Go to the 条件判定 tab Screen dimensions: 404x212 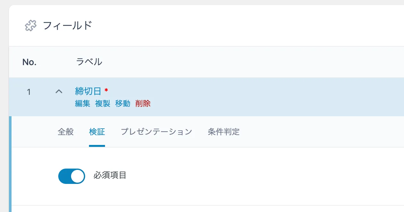click(223, 132)
